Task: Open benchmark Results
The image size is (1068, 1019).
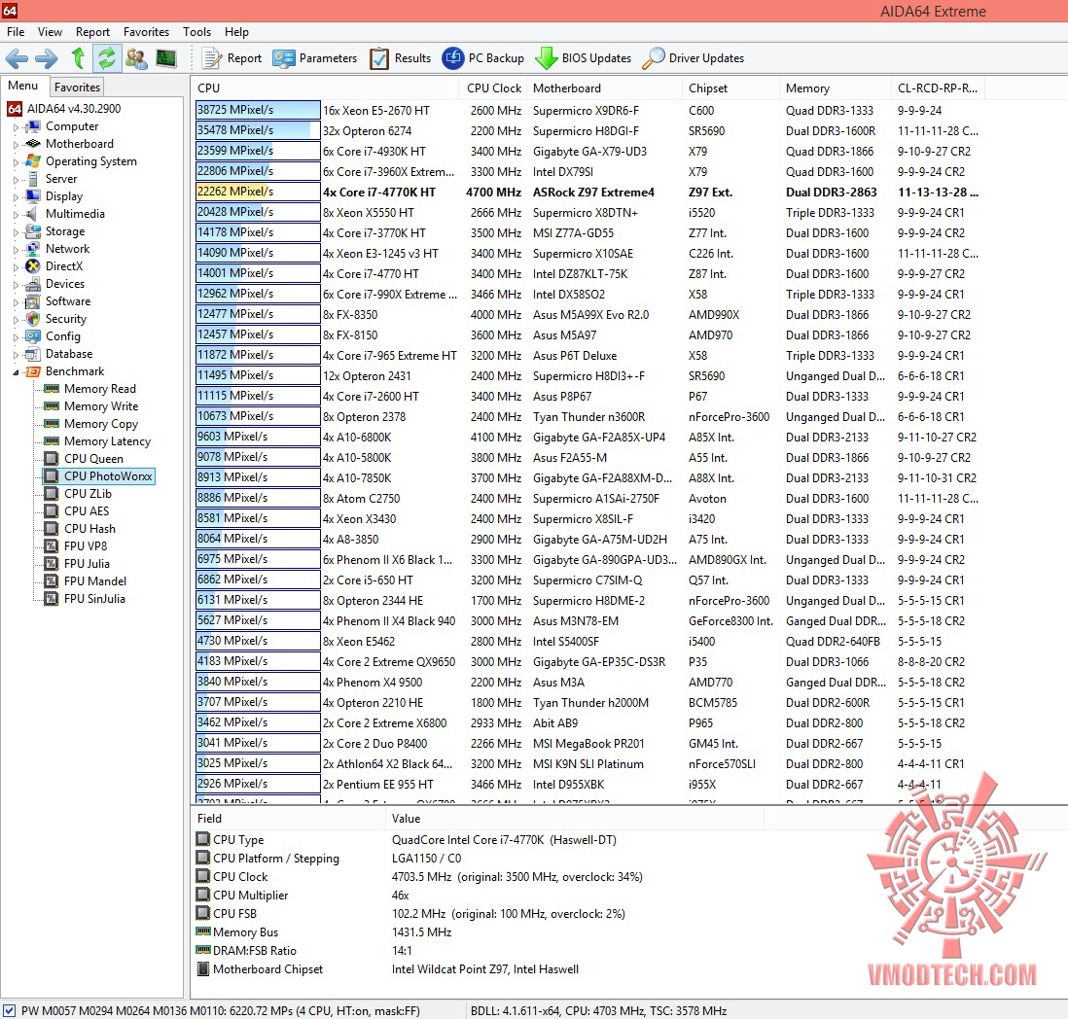Action: pyautogui.click(x=401, y=58)
